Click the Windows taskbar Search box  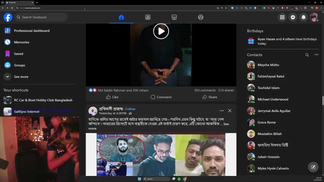[156, 179]
